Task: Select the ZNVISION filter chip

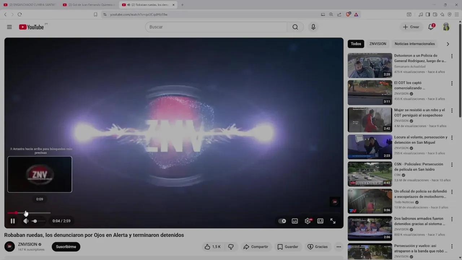Action: coord(378,44)
